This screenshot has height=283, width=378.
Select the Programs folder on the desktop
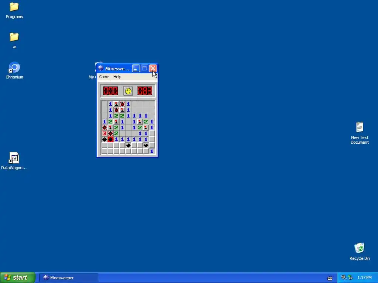point(14,10)
